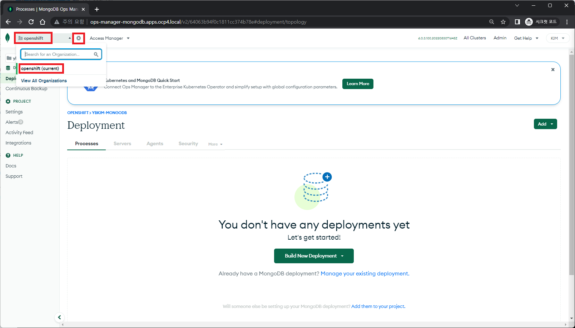The image size is (575, 328).
Task: Click the Alerts count badge
Action: click(x=21, y=122)
